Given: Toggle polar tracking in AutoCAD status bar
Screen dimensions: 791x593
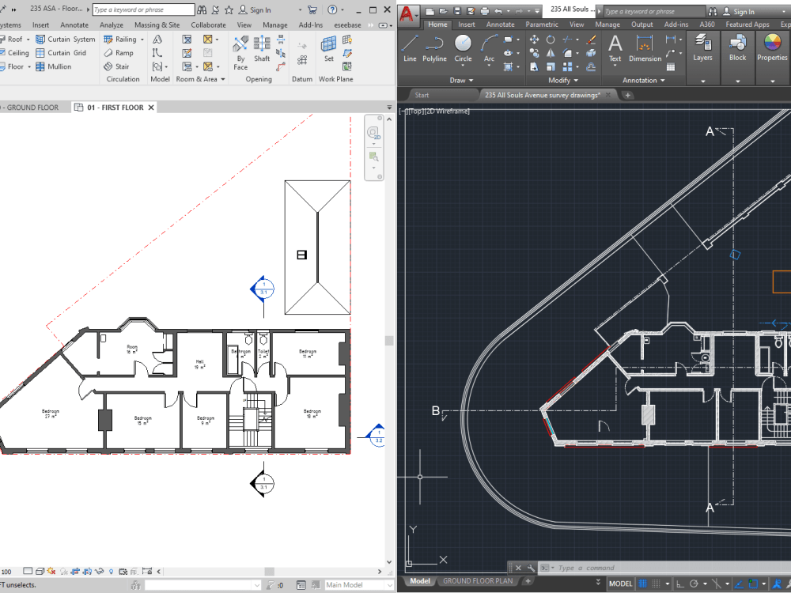Looking at the screenshot, I should click(x=694, y=584).
